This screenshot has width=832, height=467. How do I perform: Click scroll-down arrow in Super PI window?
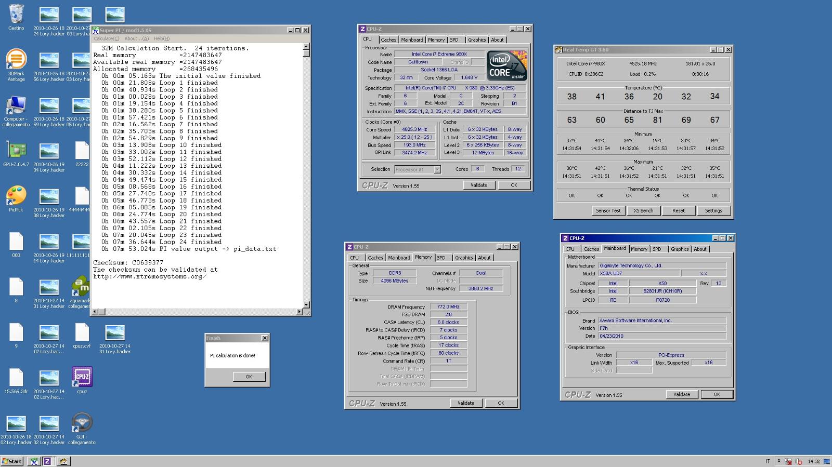[x=306, y=305]
